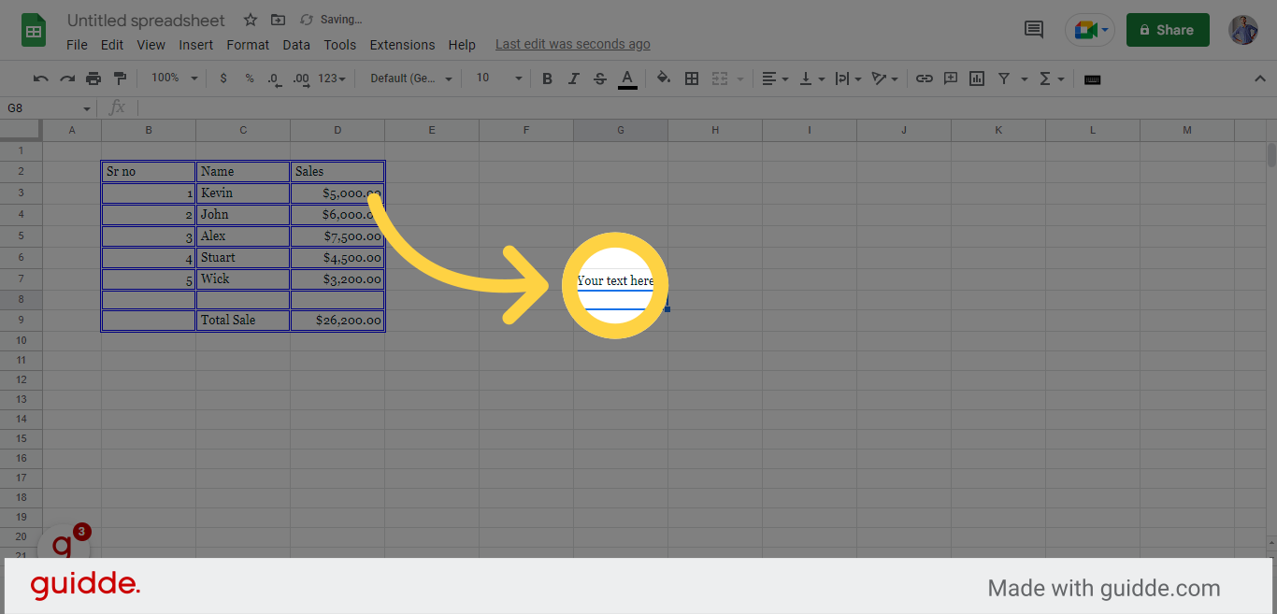This screenshot has height=614, width=1277.
Task: Open the borders tool
Action: click(x=692, y=79)
